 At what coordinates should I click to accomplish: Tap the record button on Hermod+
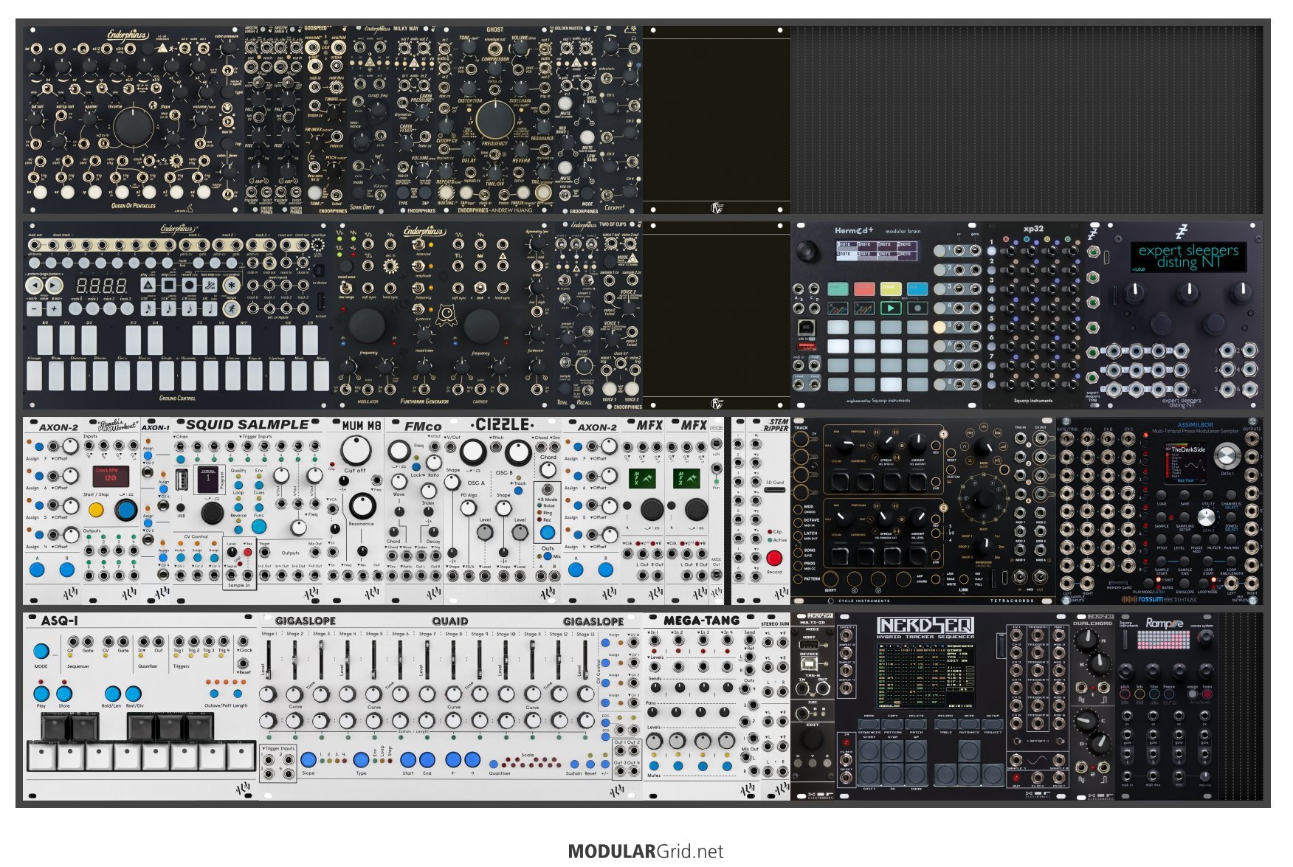point(917,308)
